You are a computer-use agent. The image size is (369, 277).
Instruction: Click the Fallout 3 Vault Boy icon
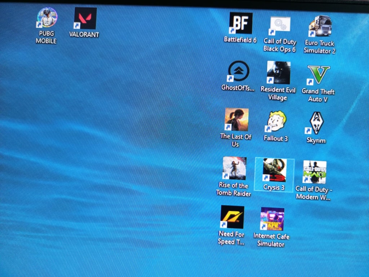[x=276, y=121]
